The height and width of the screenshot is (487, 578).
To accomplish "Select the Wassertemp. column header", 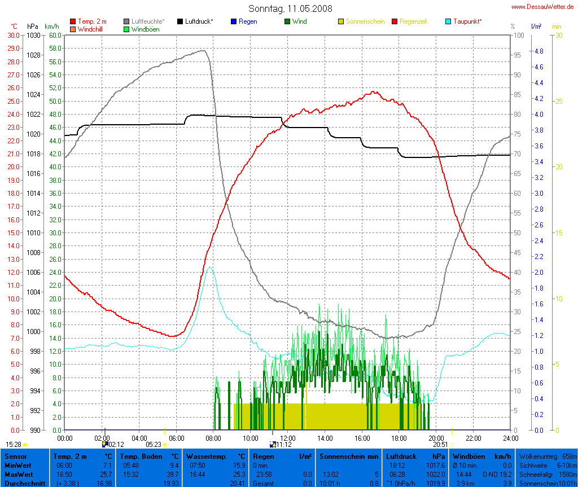I will 215,456.
